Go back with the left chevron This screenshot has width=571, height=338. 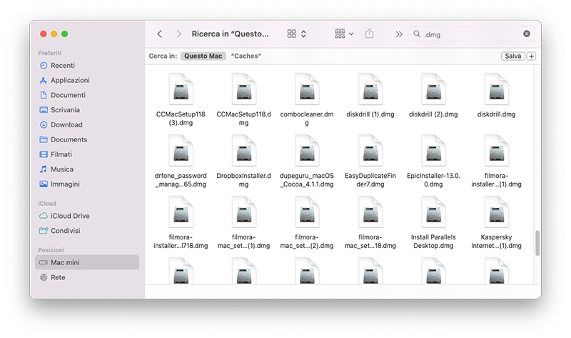click(x=159, y=34)
